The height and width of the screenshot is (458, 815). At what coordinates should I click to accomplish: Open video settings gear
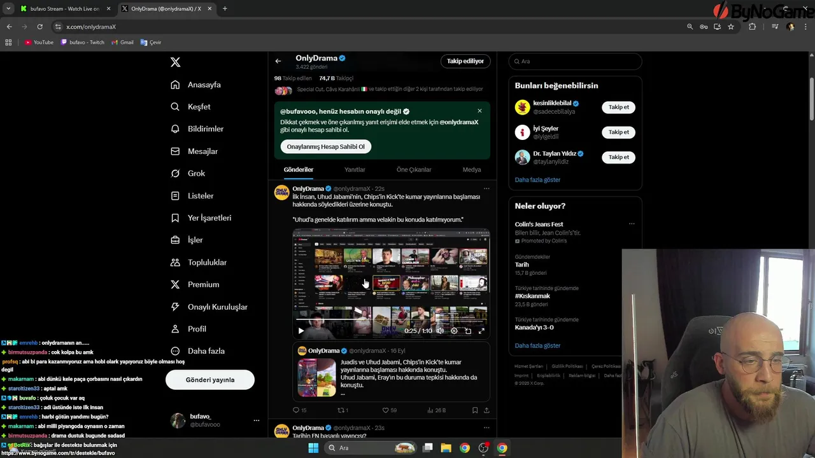point(454,331)
